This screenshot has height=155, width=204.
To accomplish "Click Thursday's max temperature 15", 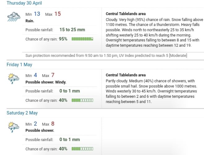I will point(58,14).
